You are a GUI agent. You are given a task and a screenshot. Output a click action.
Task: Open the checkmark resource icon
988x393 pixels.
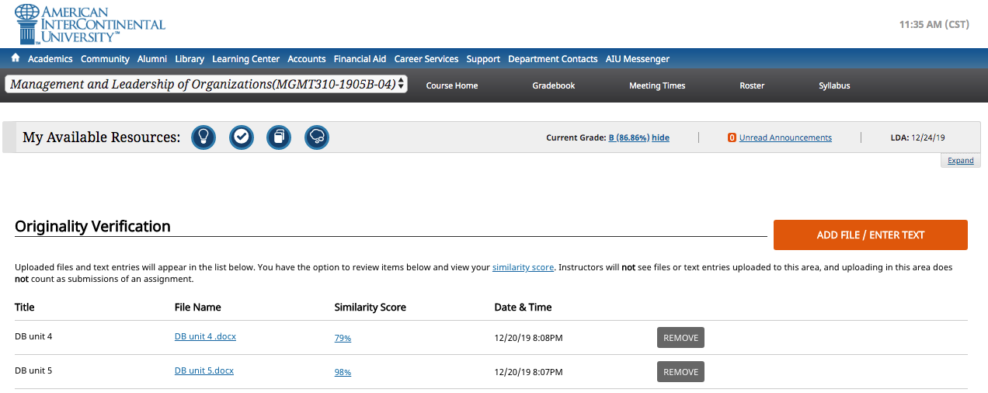coord(242,137)
